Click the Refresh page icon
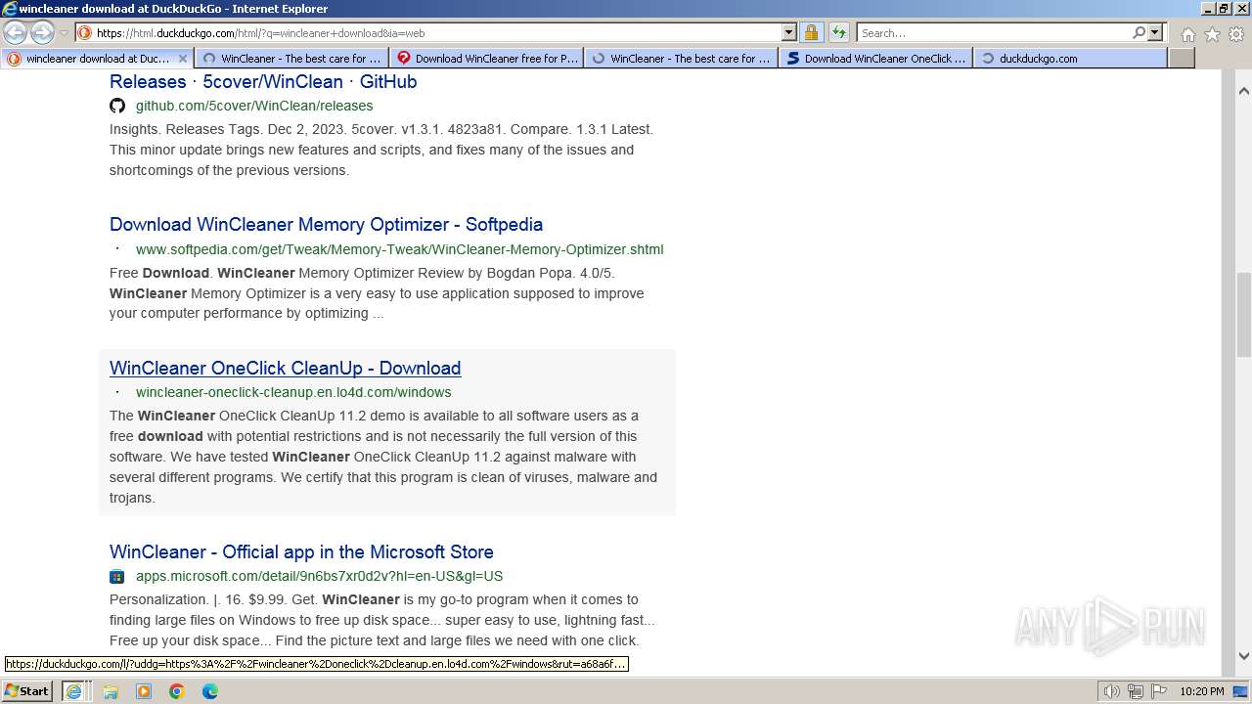This screenshot has height=704, width=1252. (838, 33)
